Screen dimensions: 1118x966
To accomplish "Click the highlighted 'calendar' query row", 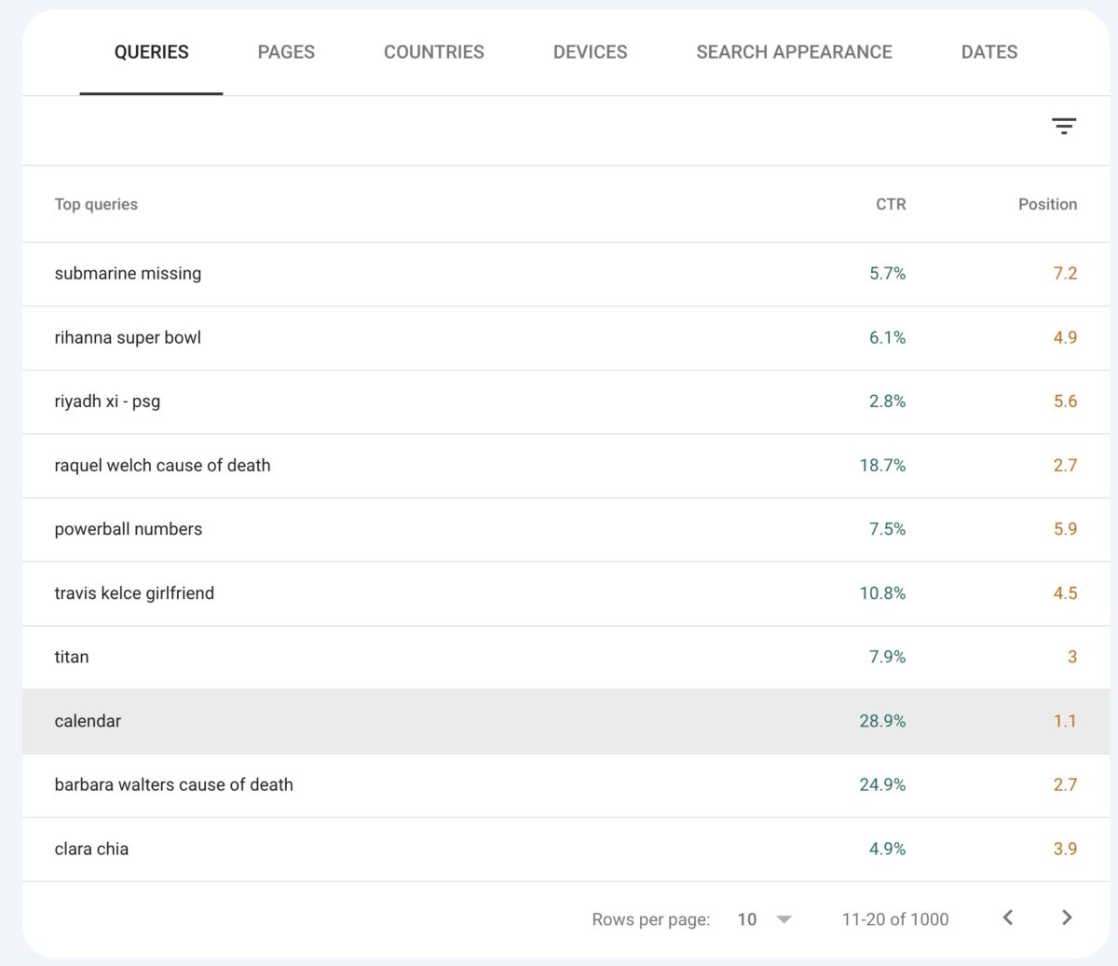I will click(88, 720).
